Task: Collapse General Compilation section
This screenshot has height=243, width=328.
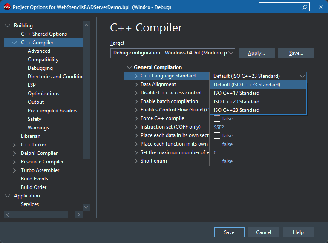Action: (129, 67)
